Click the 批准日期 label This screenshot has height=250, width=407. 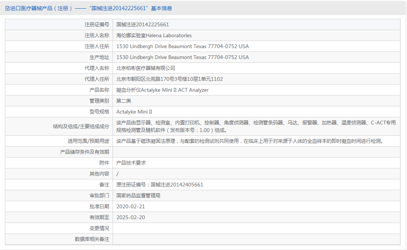click(99, 206)
